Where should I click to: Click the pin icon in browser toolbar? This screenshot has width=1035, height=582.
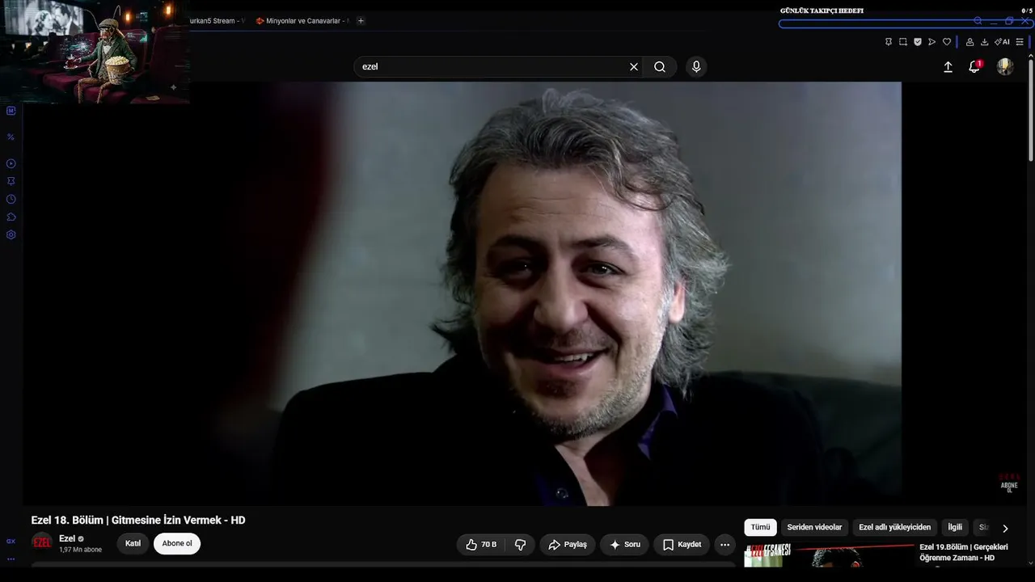pos(889,42)
